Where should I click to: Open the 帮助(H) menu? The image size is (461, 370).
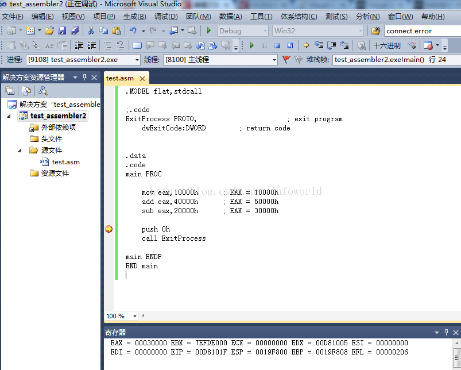433,17
